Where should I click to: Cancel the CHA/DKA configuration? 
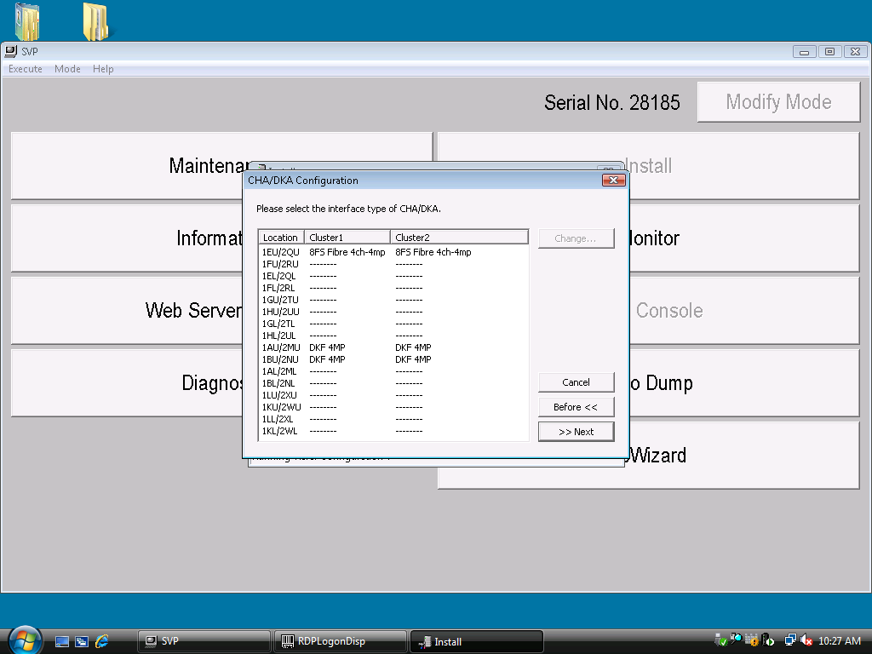(x=576, y=382)
